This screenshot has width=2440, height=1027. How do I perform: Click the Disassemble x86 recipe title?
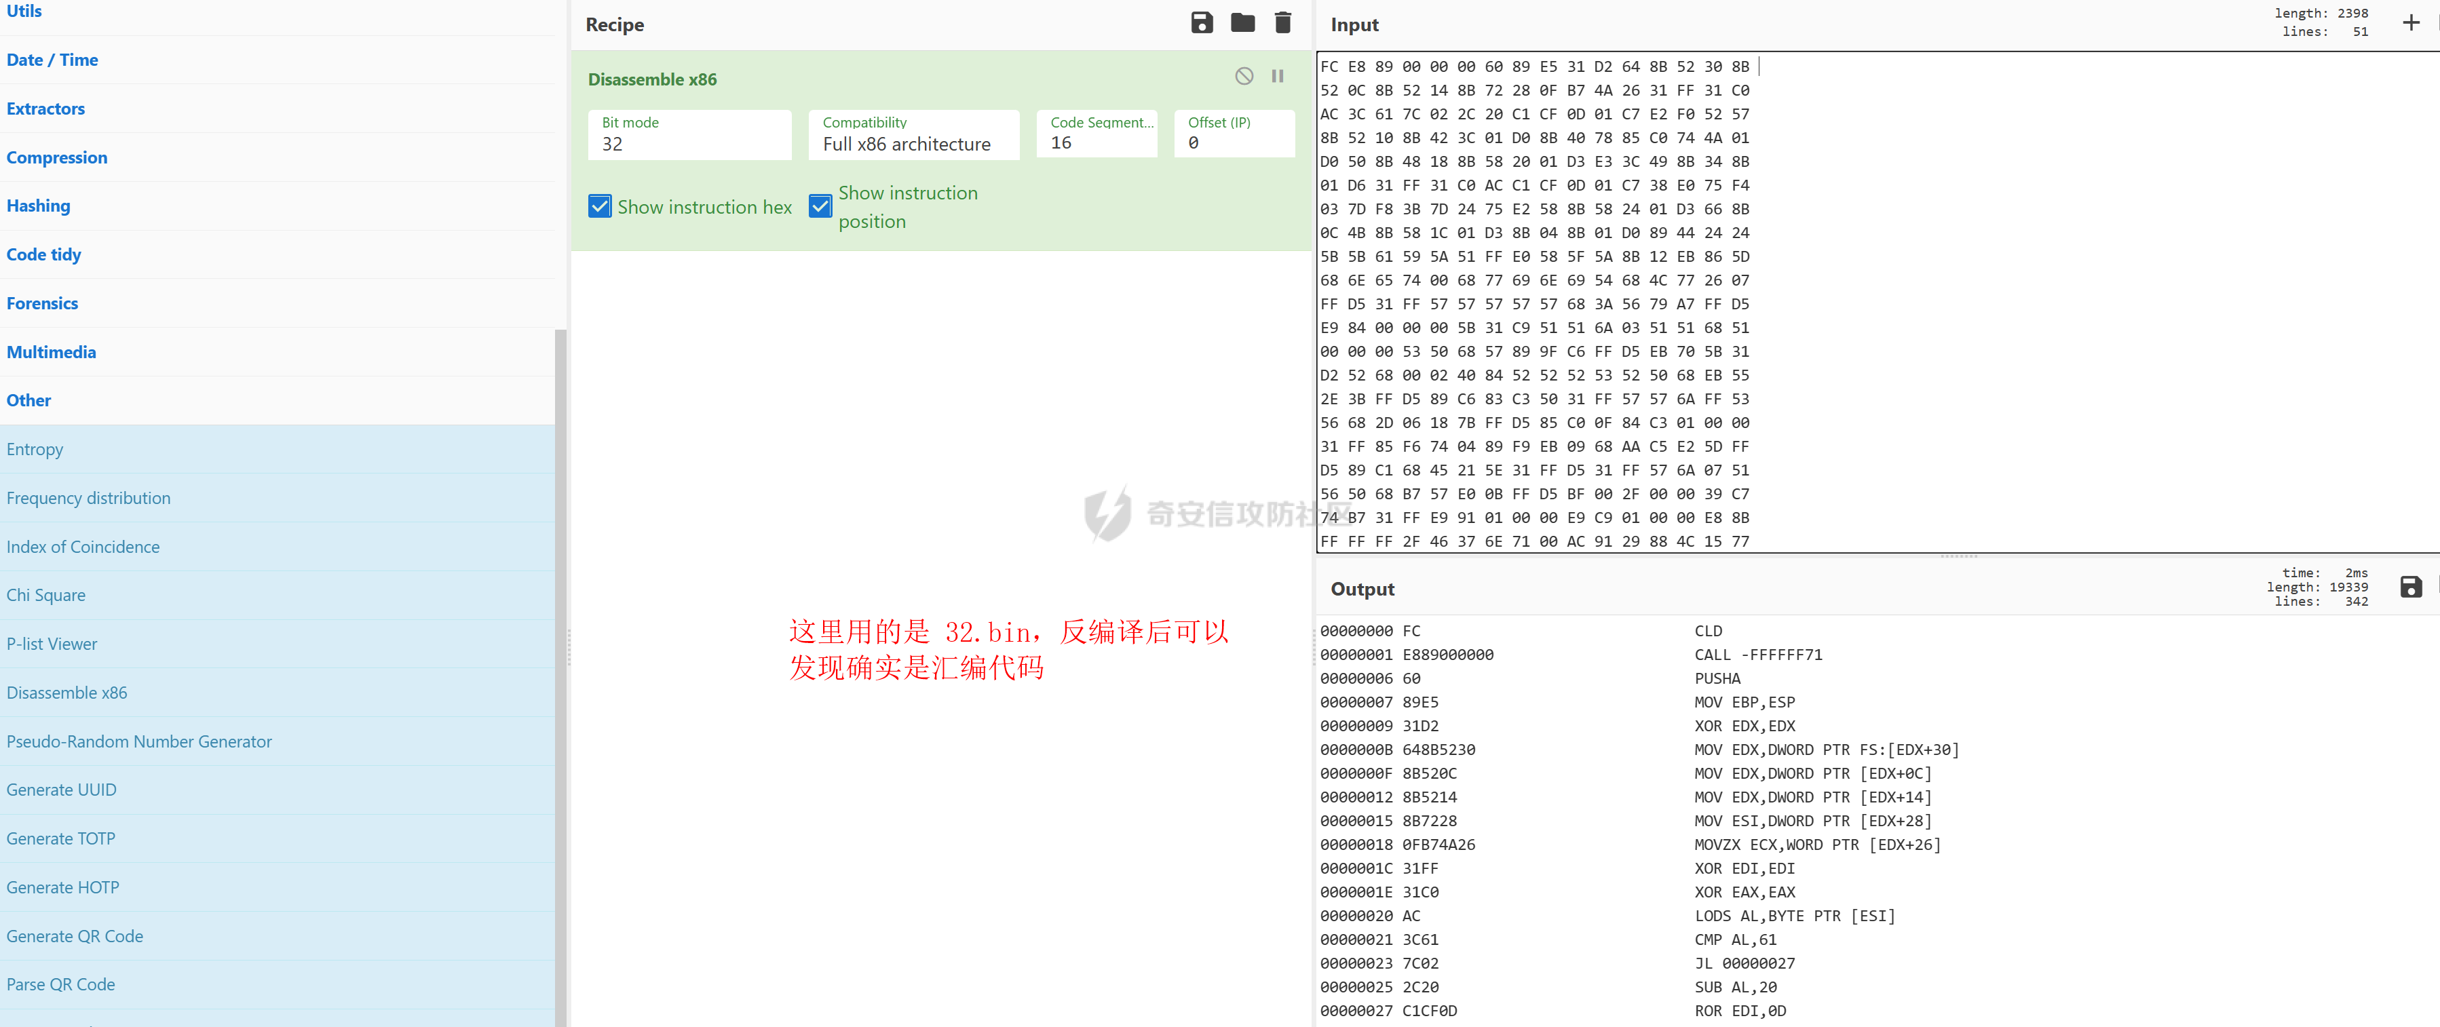click(x=651, y=79)
